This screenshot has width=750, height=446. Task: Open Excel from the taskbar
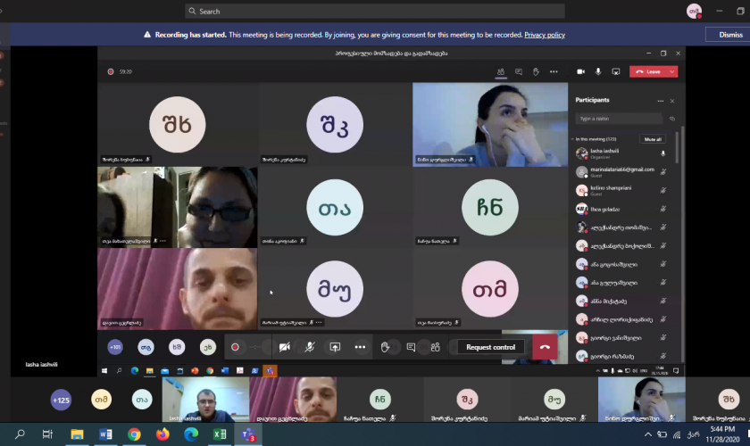220,434
